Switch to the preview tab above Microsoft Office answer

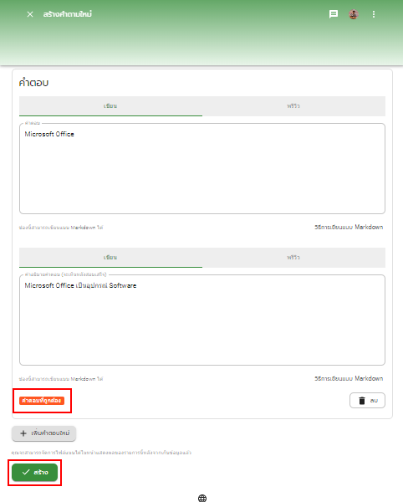pyautogui.click(x=293, y=106)
